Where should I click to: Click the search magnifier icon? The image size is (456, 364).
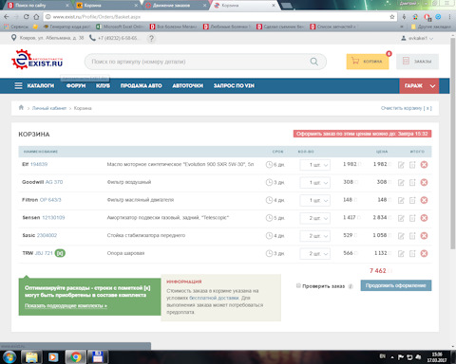click(313, 62)
